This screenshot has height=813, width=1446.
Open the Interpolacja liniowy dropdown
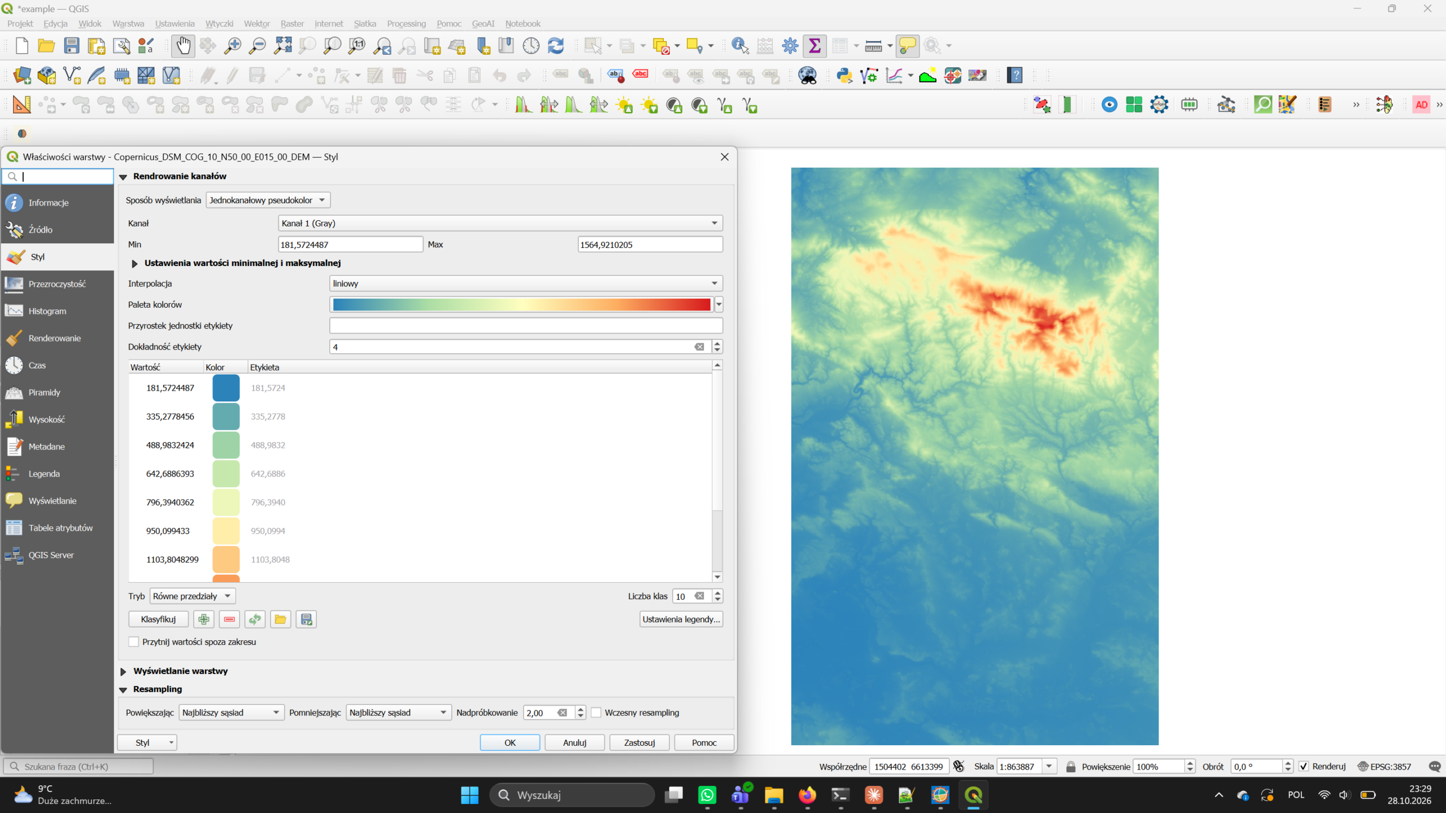click(x=525, y=283)
